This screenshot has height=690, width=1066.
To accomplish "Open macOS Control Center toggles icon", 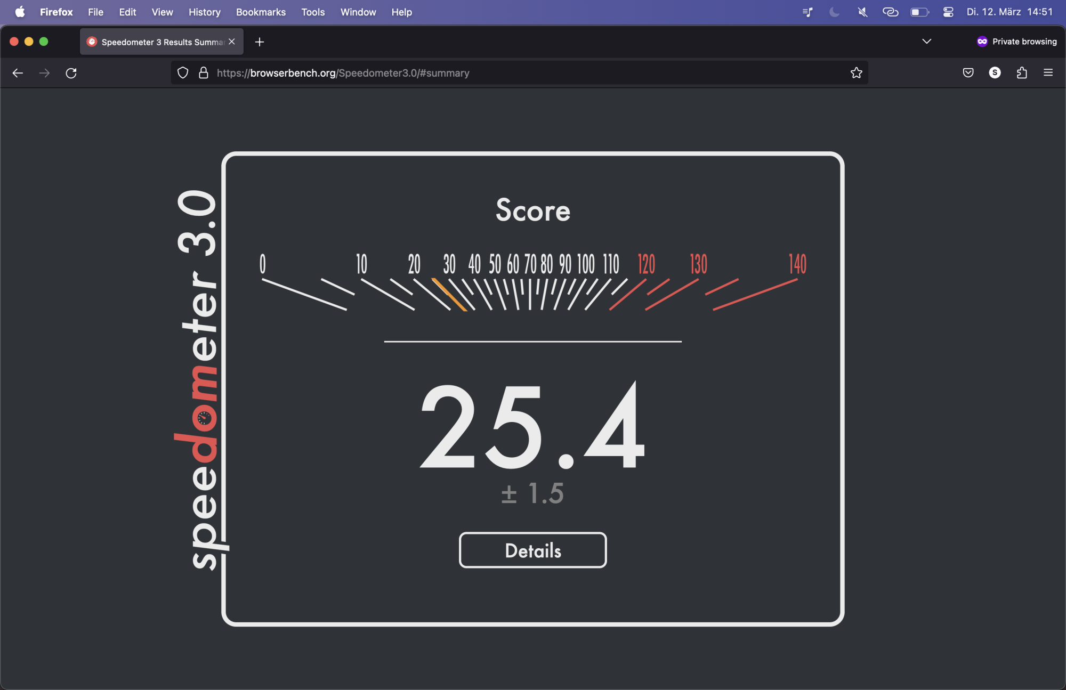I will tap(948, 12).
